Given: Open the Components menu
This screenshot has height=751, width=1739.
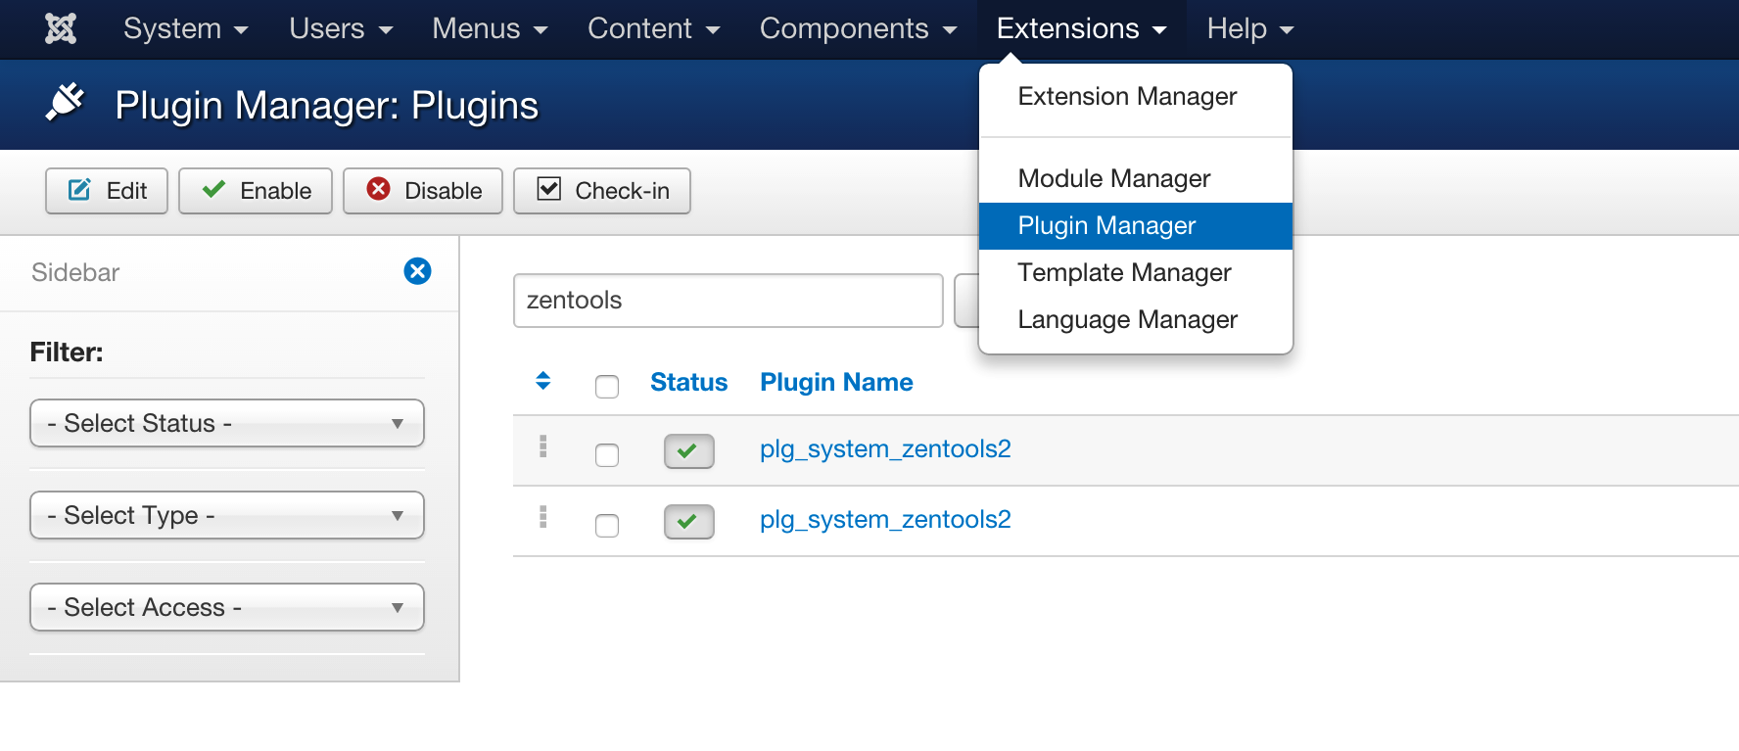Looking at the screenshot, I should [858, 28].
